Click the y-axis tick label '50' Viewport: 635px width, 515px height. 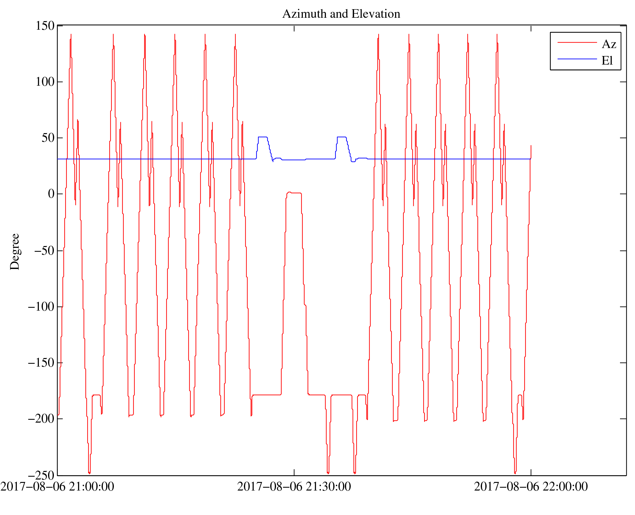point(48,138)
